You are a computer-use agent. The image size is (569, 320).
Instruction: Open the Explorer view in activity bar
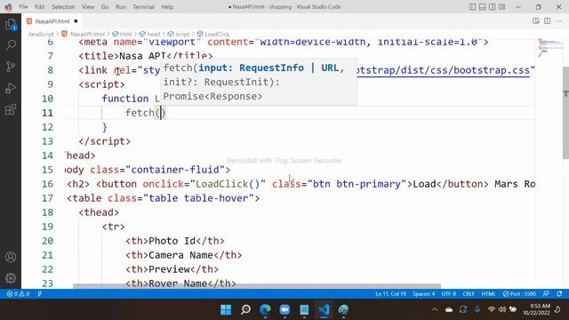tap(11, 25)
